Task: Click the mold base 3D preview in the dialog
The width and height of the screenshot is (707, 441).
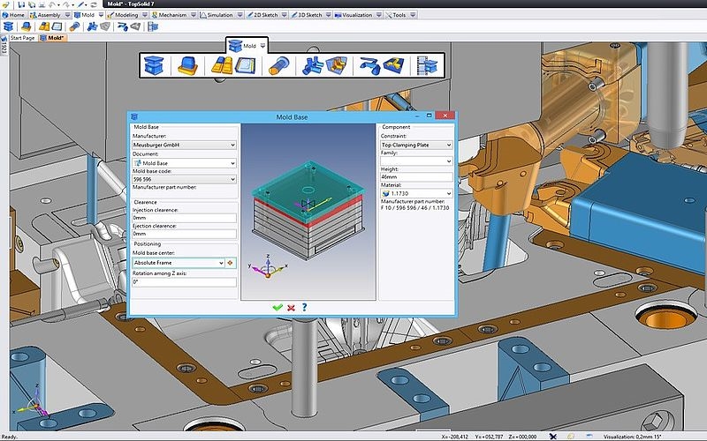Action: click(308, 212)
